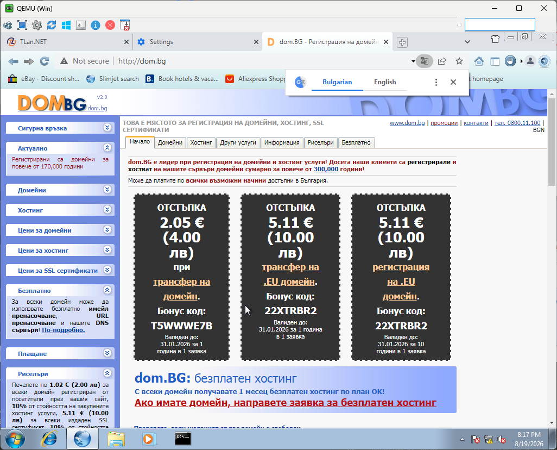The height and width of the screenshot is (450, 557).
Task: Open the Хостинг page tab
Action: click(x=201, y=142)
